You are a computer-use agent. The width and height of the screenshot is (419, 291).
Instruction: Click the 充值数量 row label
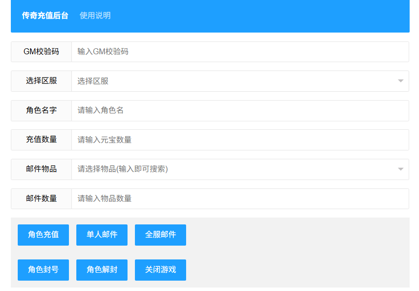[x=41, y=140]
